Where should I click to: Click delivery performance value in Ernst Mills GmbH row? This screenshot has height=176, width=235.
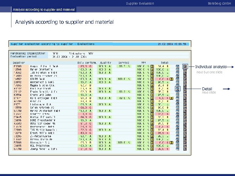[x=85, y=133]
